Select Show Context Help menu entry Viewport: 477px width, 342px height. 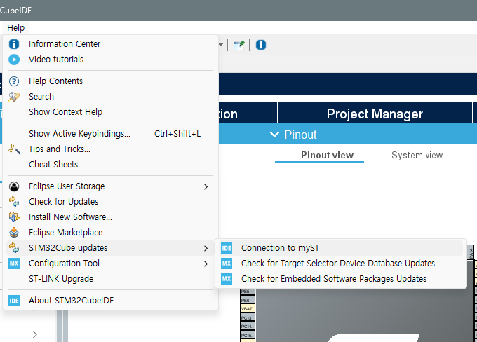coord(110,112)
